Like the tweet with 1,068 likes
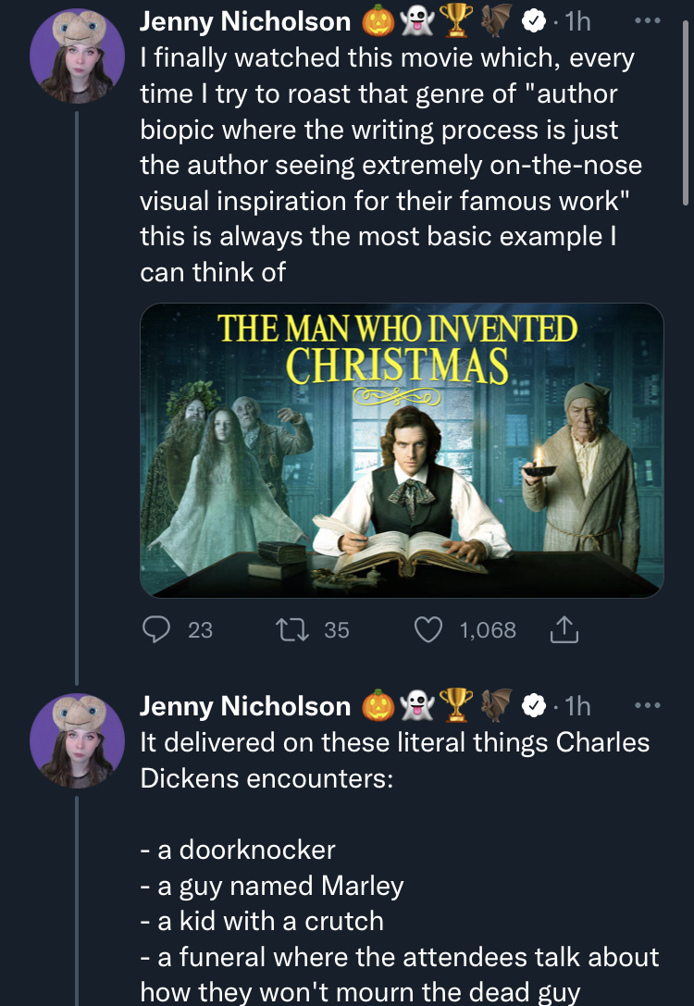Image resolution: width=694 pixels, height=1006 pixels. pyautogui.click(x=428, y=630)
